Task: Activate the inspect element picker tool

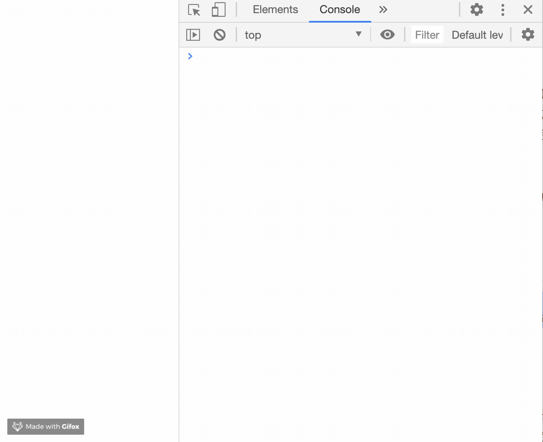Action: coord(194,10)
